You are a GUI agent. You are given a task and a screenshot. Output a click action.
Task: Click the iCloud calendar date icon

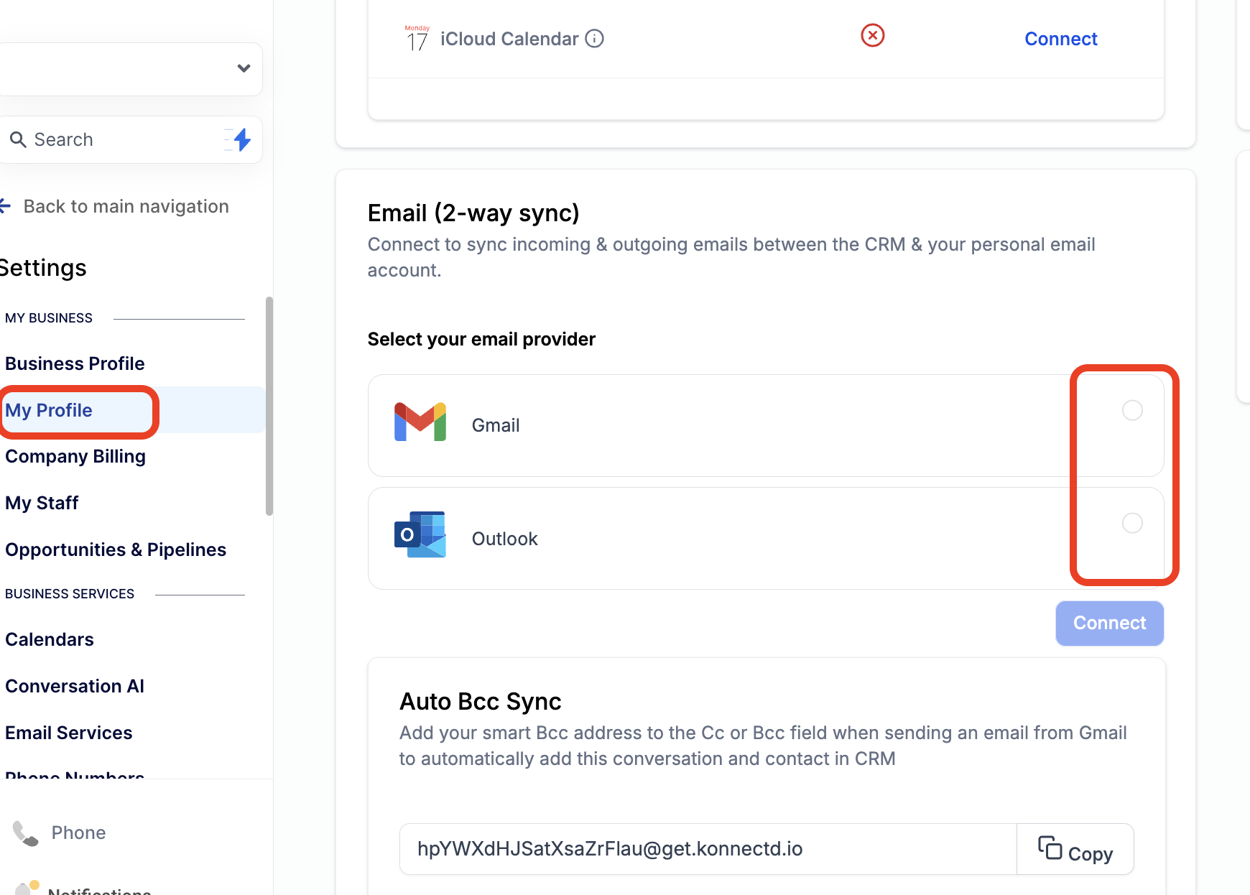417,39
